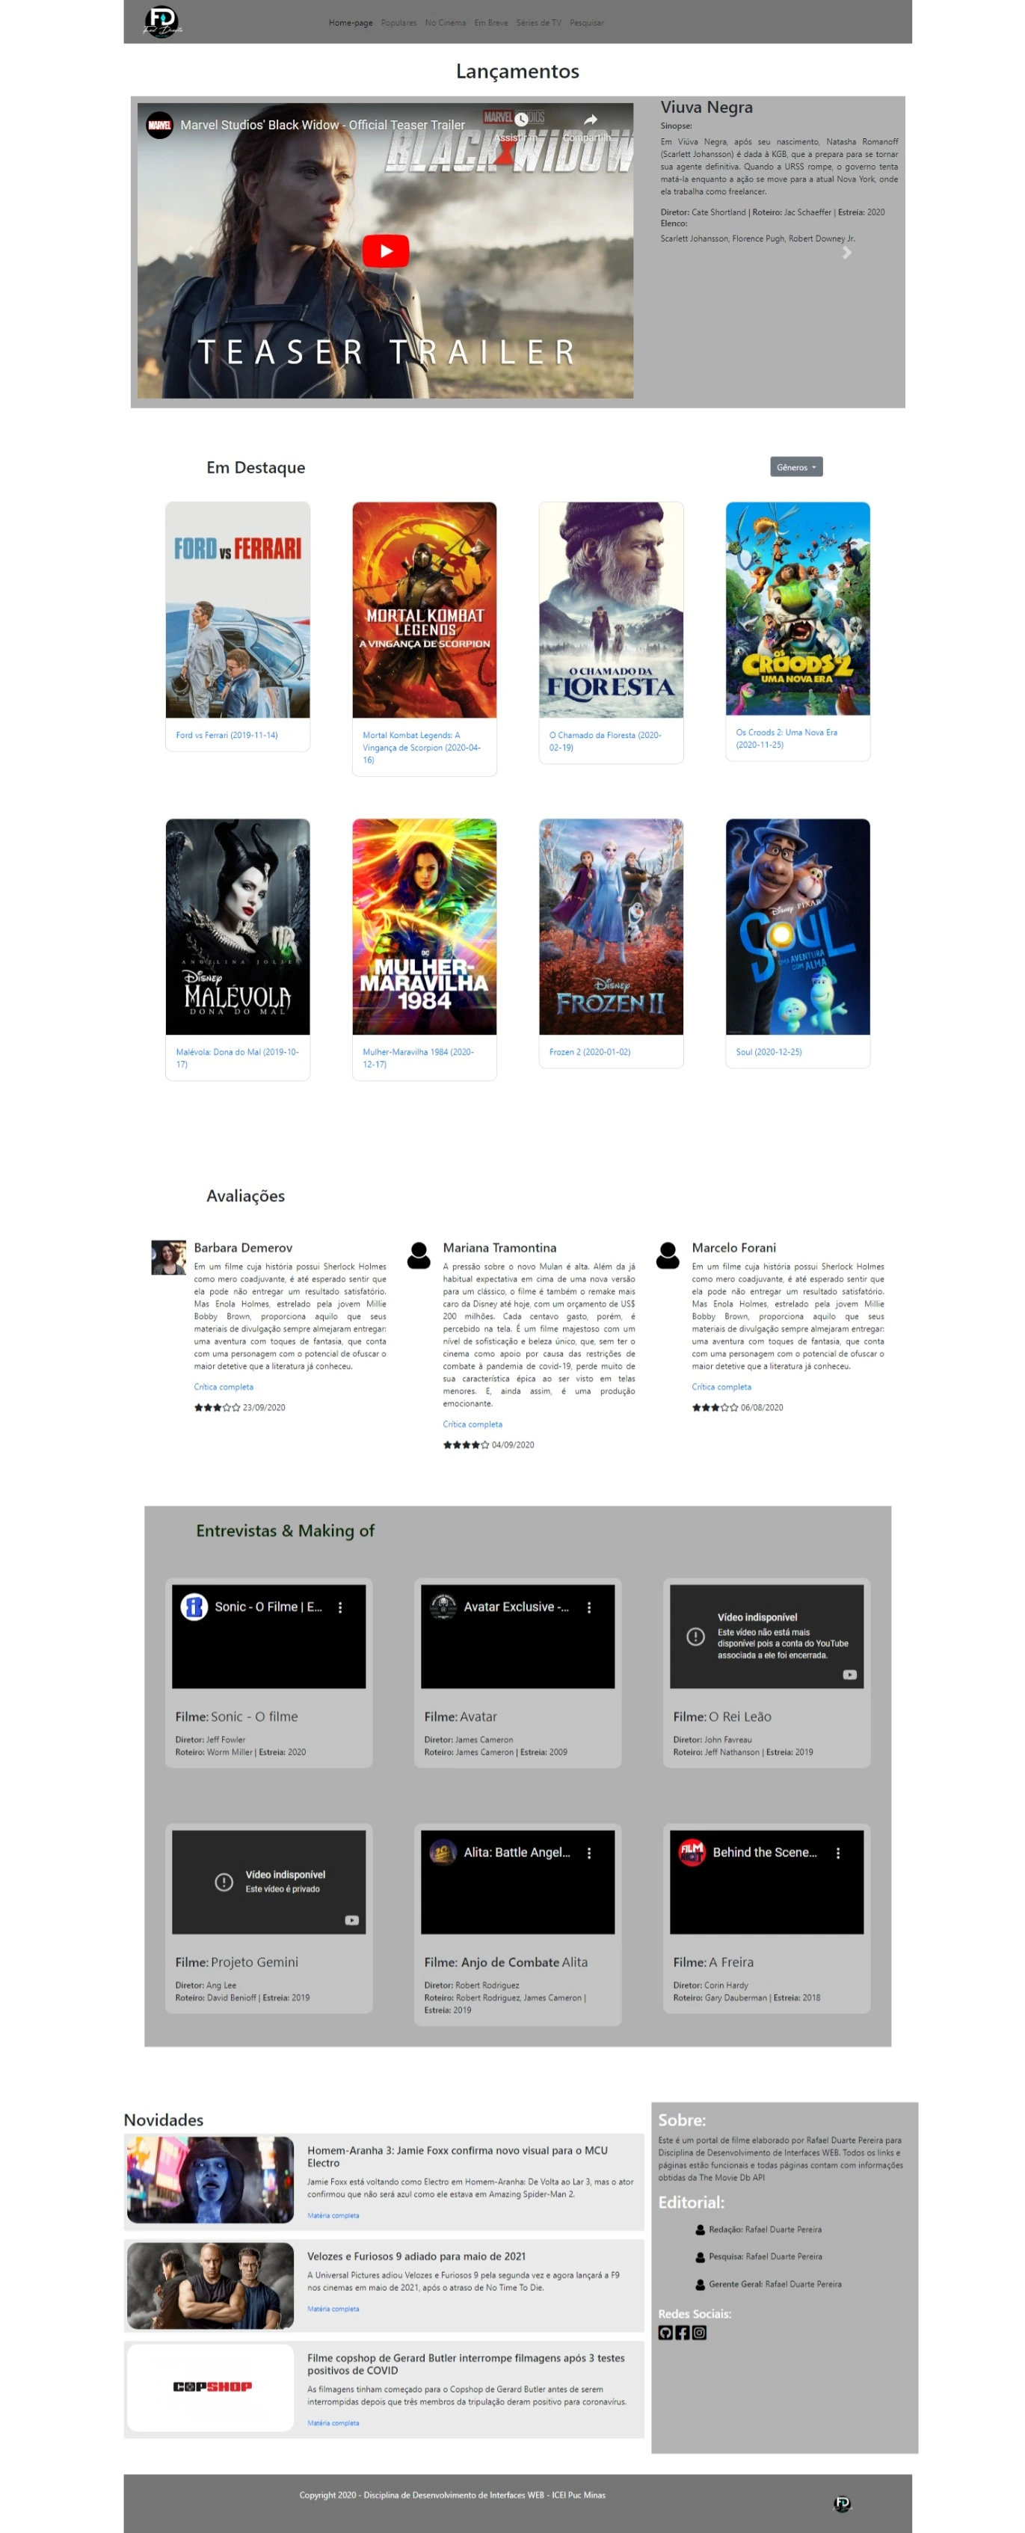Click the Sonic - O Filme video title
The width and height of the screenshot is (1025, 2533).
(x=268, y=1607)
